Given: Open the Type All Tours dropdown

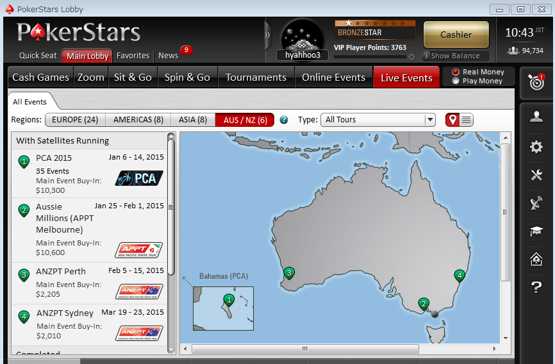Looking at the screenshot, I should click(377, 120).
